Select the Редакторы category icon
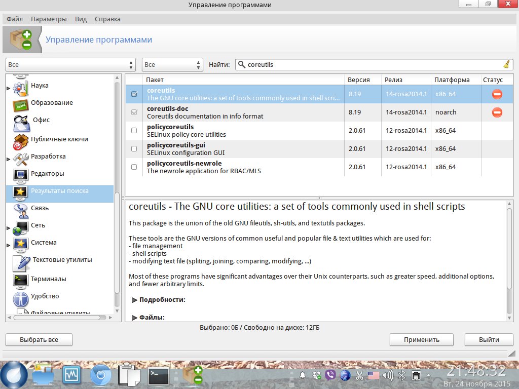This screenshot has width=519, height=389. 20,176
